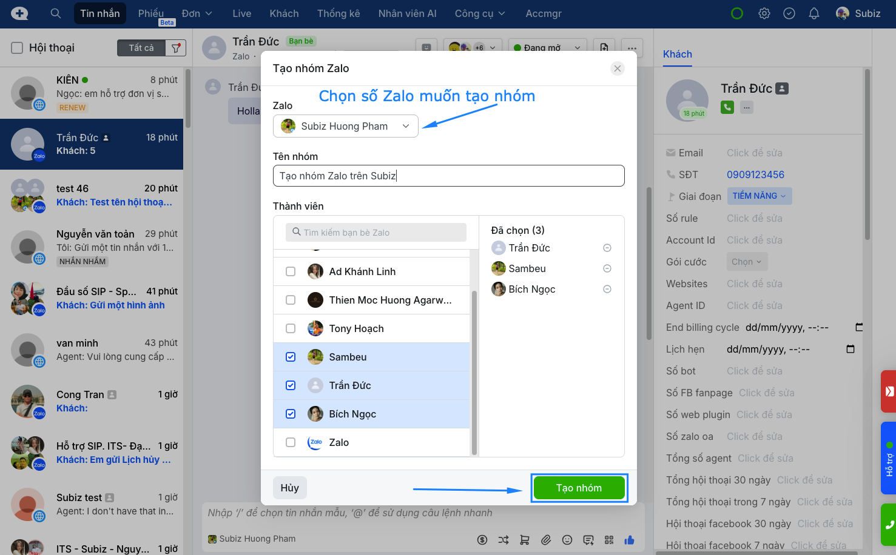Open the Thống kê menu

click(x=338, y=13)
